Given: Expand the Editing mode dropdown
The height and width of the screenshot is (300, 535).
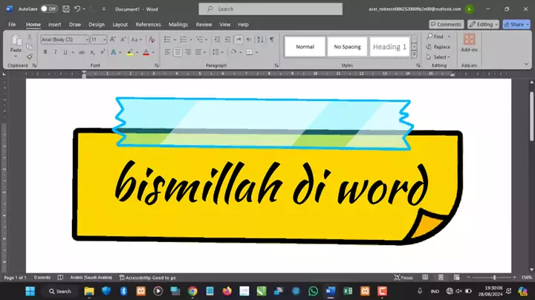Looking at the screenshot, I should coord(484,24).
